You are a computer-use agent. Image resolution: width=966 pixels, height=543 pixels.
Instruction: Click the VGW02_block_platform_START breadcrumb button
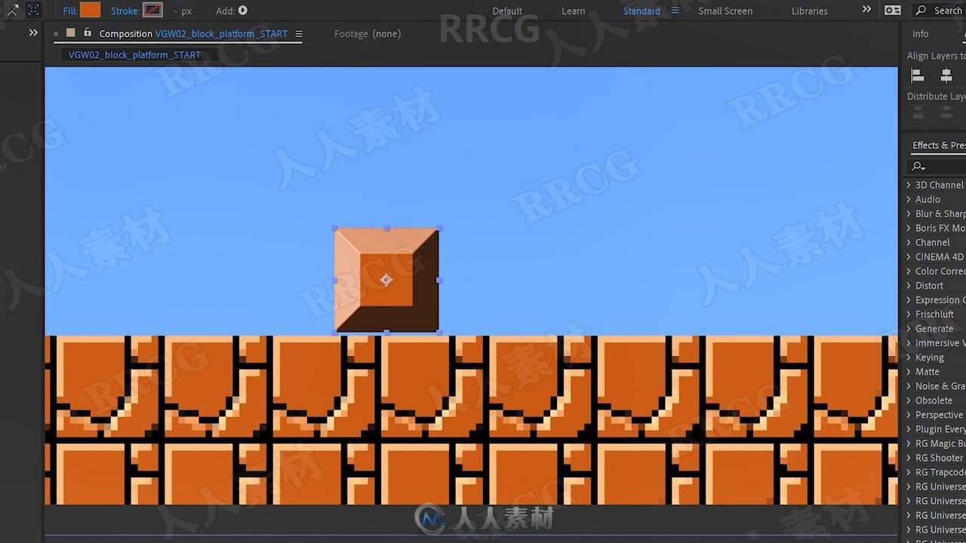click(x=135, y=55)
